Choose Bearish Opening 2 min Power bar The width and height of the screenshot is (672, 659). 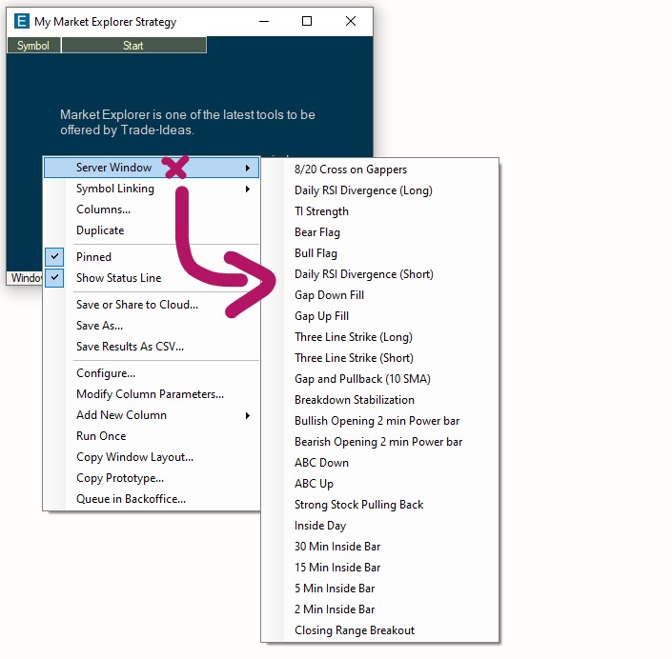[x=378, y=442]
